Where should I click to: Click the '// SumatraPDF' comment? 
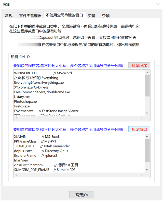(x=64, y=170)
